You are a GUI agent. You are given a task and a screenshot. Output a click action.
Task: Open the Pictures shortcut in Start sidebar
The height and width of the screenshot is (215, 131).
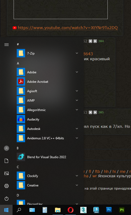[7, 173]
